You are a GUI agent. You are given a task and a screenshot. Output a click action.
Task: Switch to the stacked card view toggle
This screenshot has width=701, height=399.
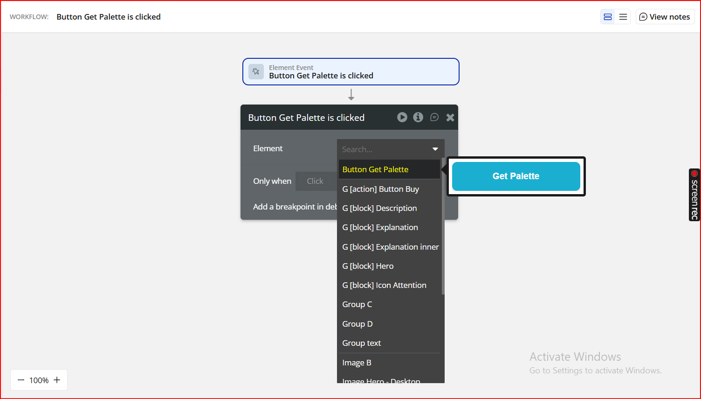[x=608, y=17]
